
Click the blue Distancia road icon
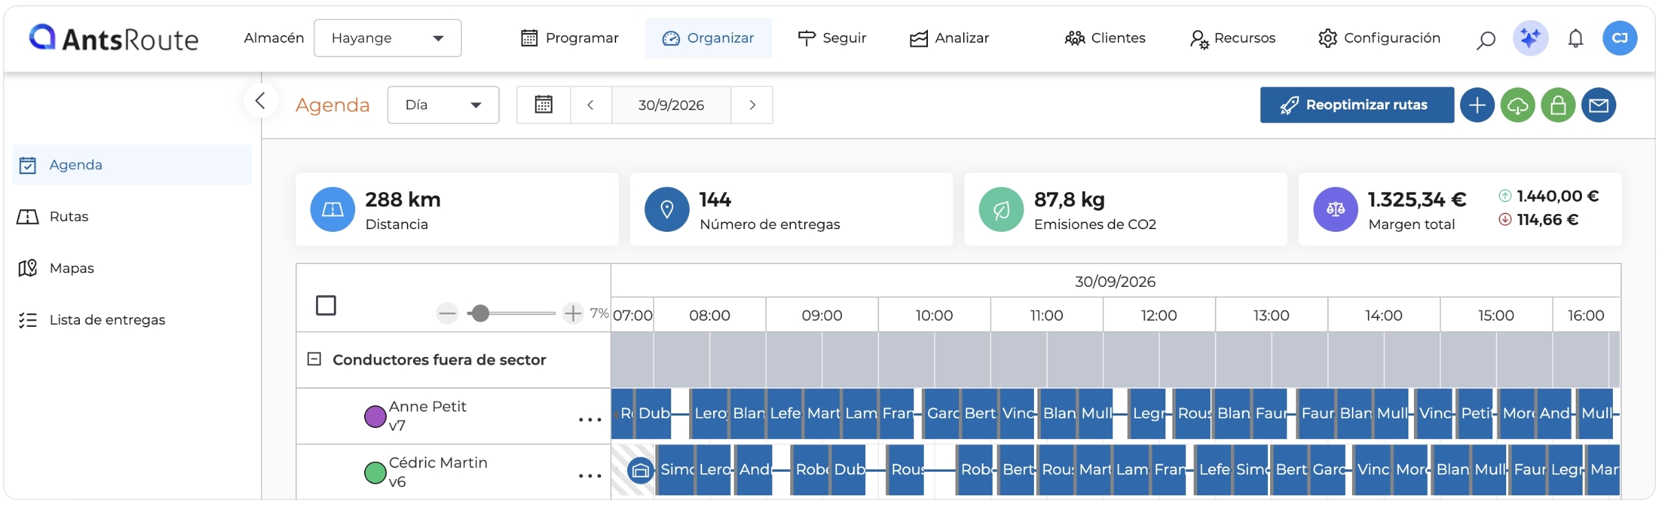point(332,209)
